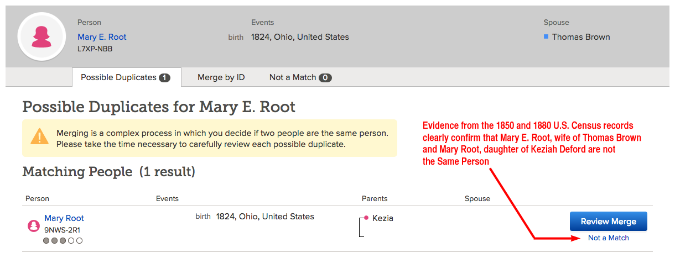Switch to the Not a Match tab
Screen dimensions: 675x258
(300, 77)
